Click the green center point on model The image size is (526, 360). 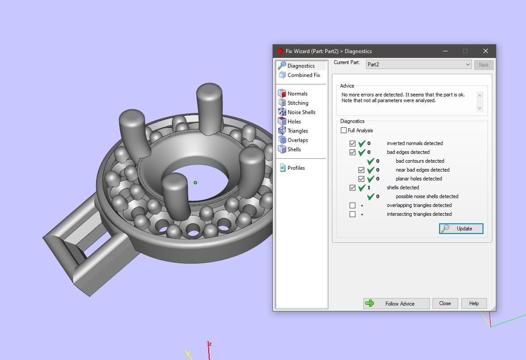[x=195, y=183]
